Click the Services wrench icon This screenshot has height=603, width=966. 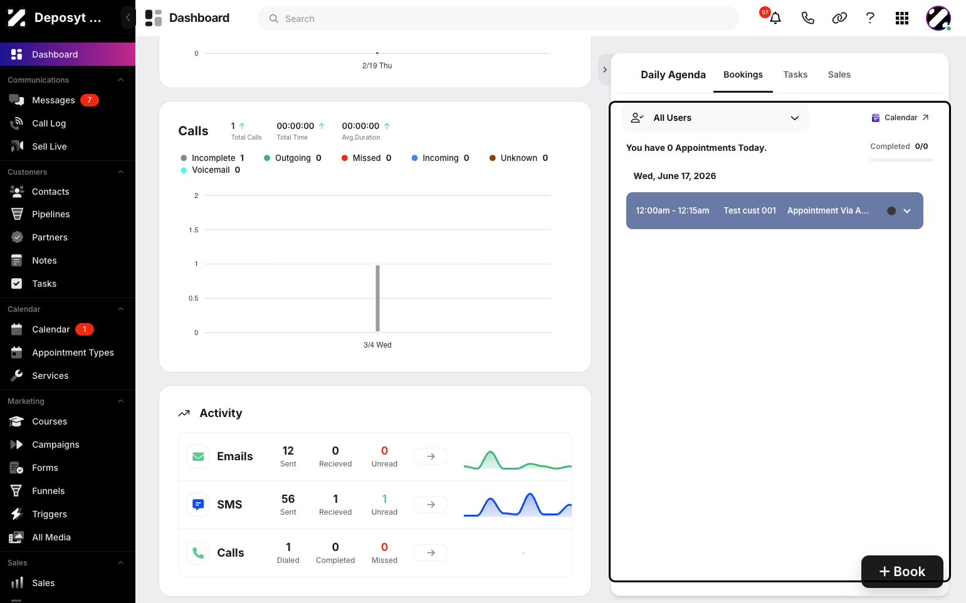click(17, 376)
